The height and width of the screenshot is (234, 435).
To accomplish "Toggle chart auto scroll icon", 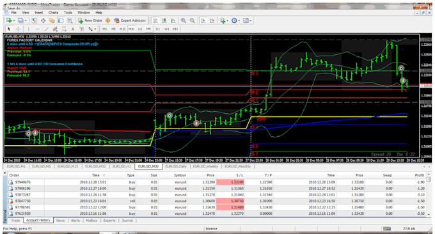I will (203, 20).
